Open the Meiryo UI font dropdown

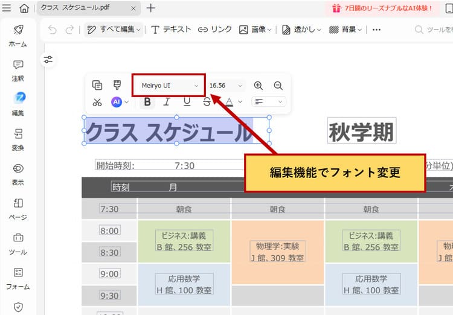pos(170,86)
